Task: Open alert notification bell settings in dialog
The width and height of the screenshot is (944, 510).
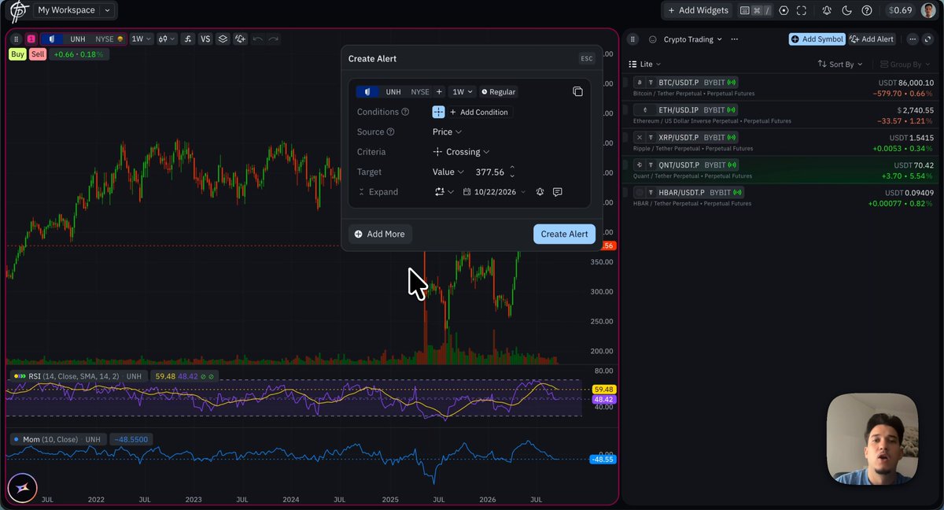Action: (540, 191)
